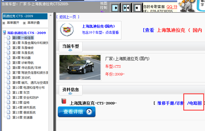Open 第11章 车顶 chapter
Image resolution: width=205 pixels, height=131 pixels.
pyautogui.click(x=21, y=93)
